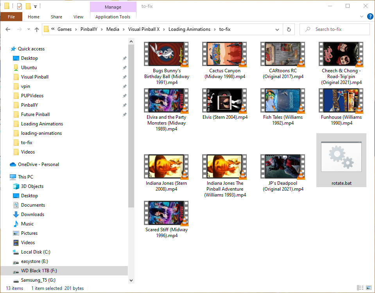Select Fish Tales (Williams 1992).mp4
Viewport: 375px width, 293px height.
(283, 107)
